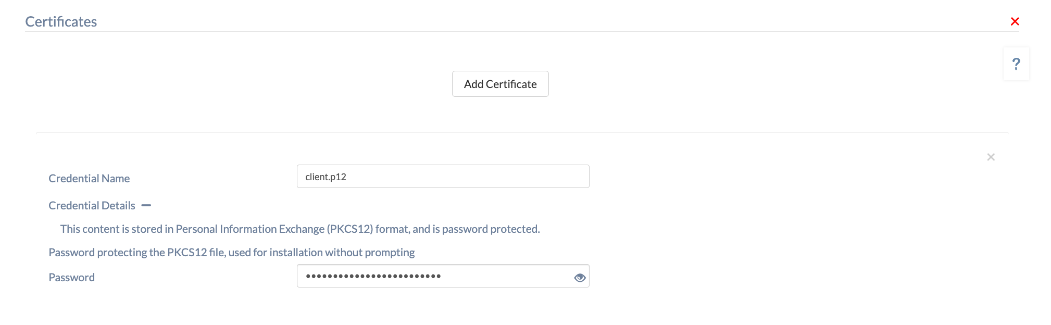Screen dimensions: 1051x325
Task: Focus the Credential Name input field
Action: pos(443,177)
